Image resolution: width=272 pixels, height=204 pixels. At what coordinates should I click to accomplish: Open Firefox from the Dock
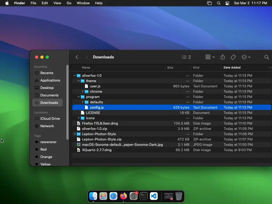click(x=124, y=196)
